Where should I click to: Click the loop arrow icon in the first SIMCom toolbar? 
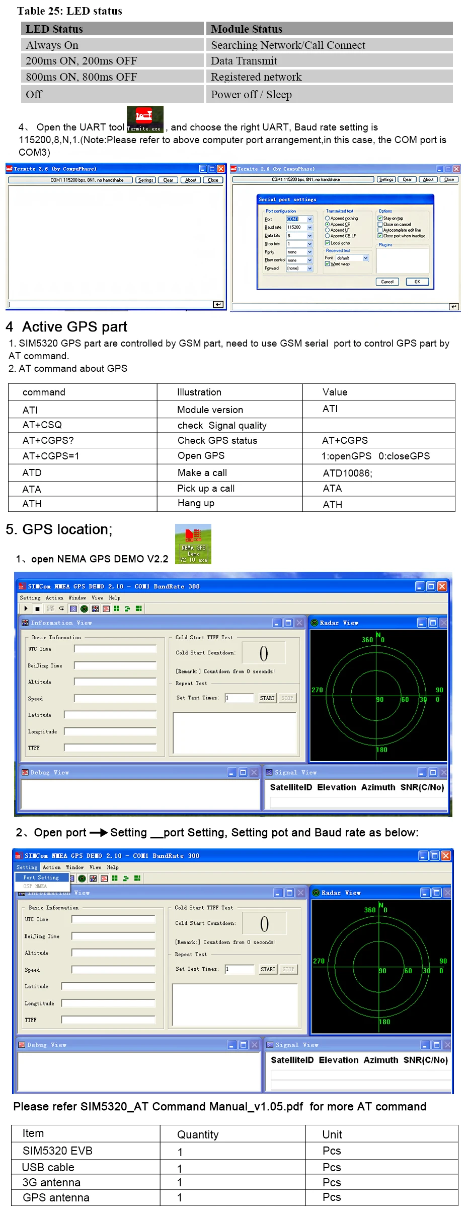coord(62,609)
